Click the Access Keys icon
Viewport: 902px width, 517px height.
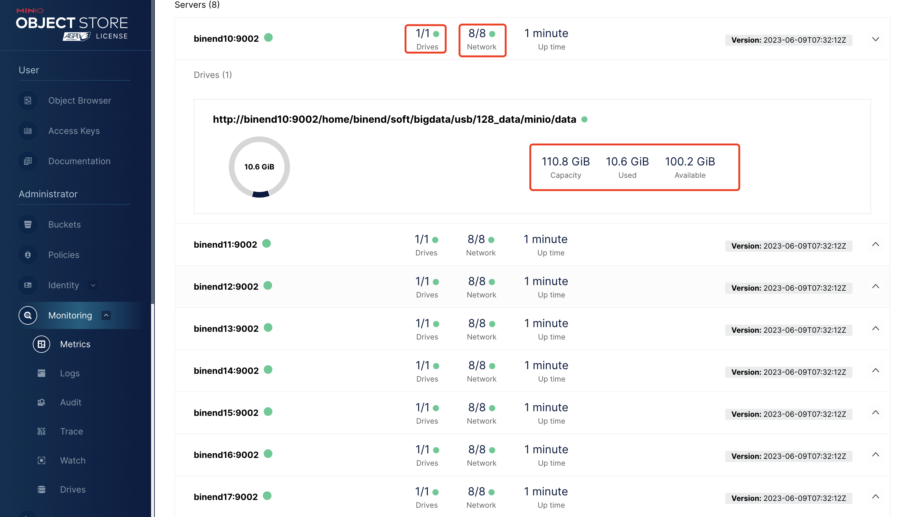[28, 131]
